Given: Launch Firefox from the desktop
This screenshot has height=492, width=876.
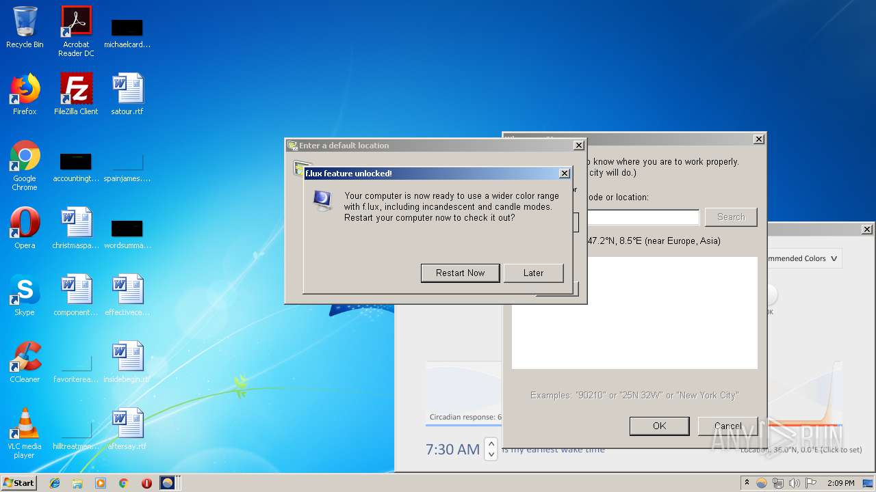Looking at the screenshot, I should point(25,94).
